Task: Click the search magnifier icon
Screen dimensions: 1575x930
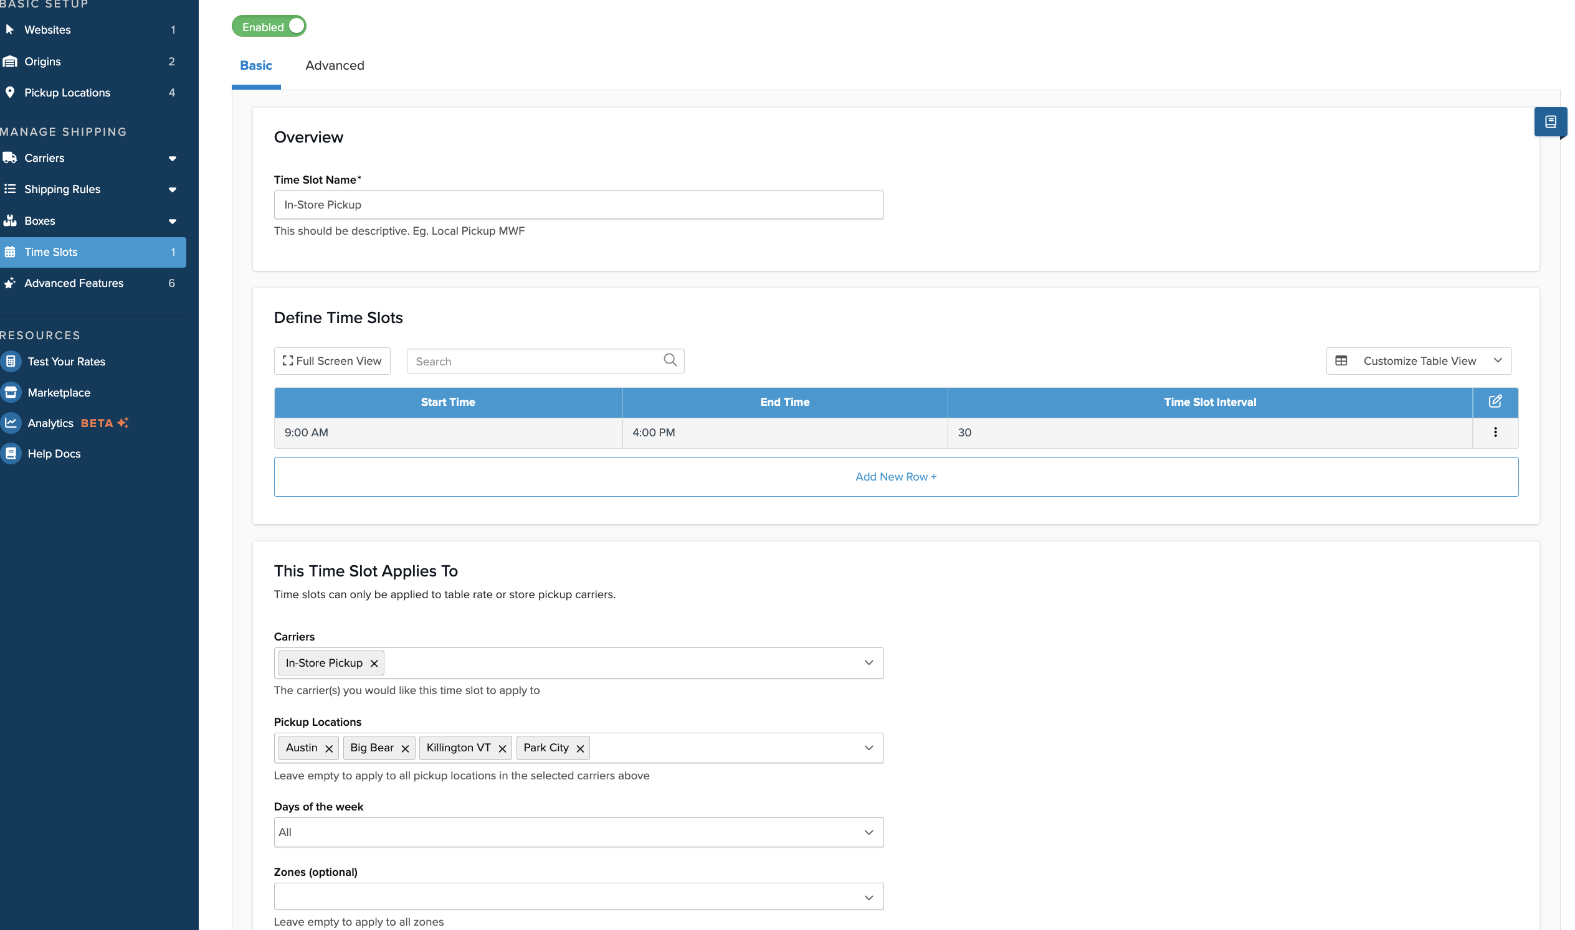Action: point(669,360)
